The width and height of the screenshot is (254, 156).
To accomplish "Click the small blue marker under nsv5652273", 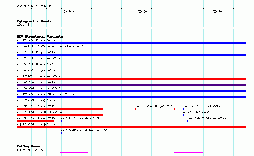I will [x=183, y=109].
